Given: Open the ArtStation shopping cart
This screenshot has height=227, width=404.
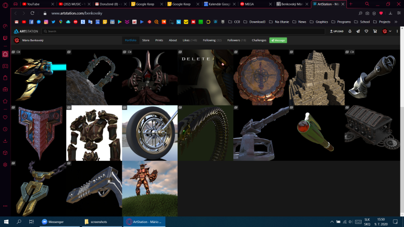Looking at the screenshot, I should point(375,31).
